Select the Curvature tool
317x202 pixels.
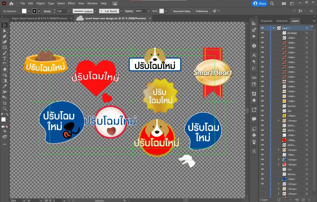pyautogui.click(x=4, y=42)
